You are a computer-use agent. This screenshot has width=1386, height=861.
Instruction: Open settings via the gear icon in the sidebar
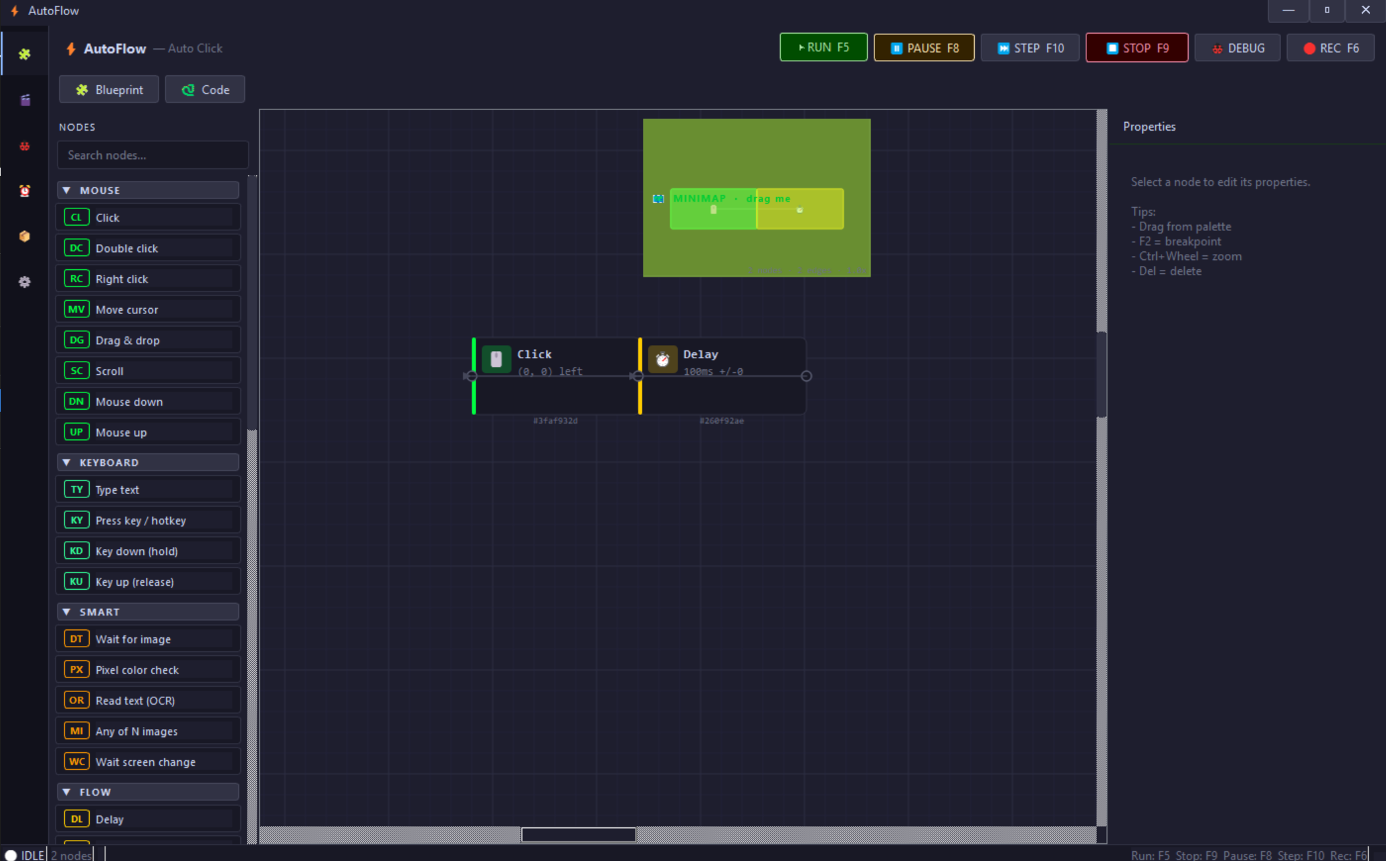(24, 282)
